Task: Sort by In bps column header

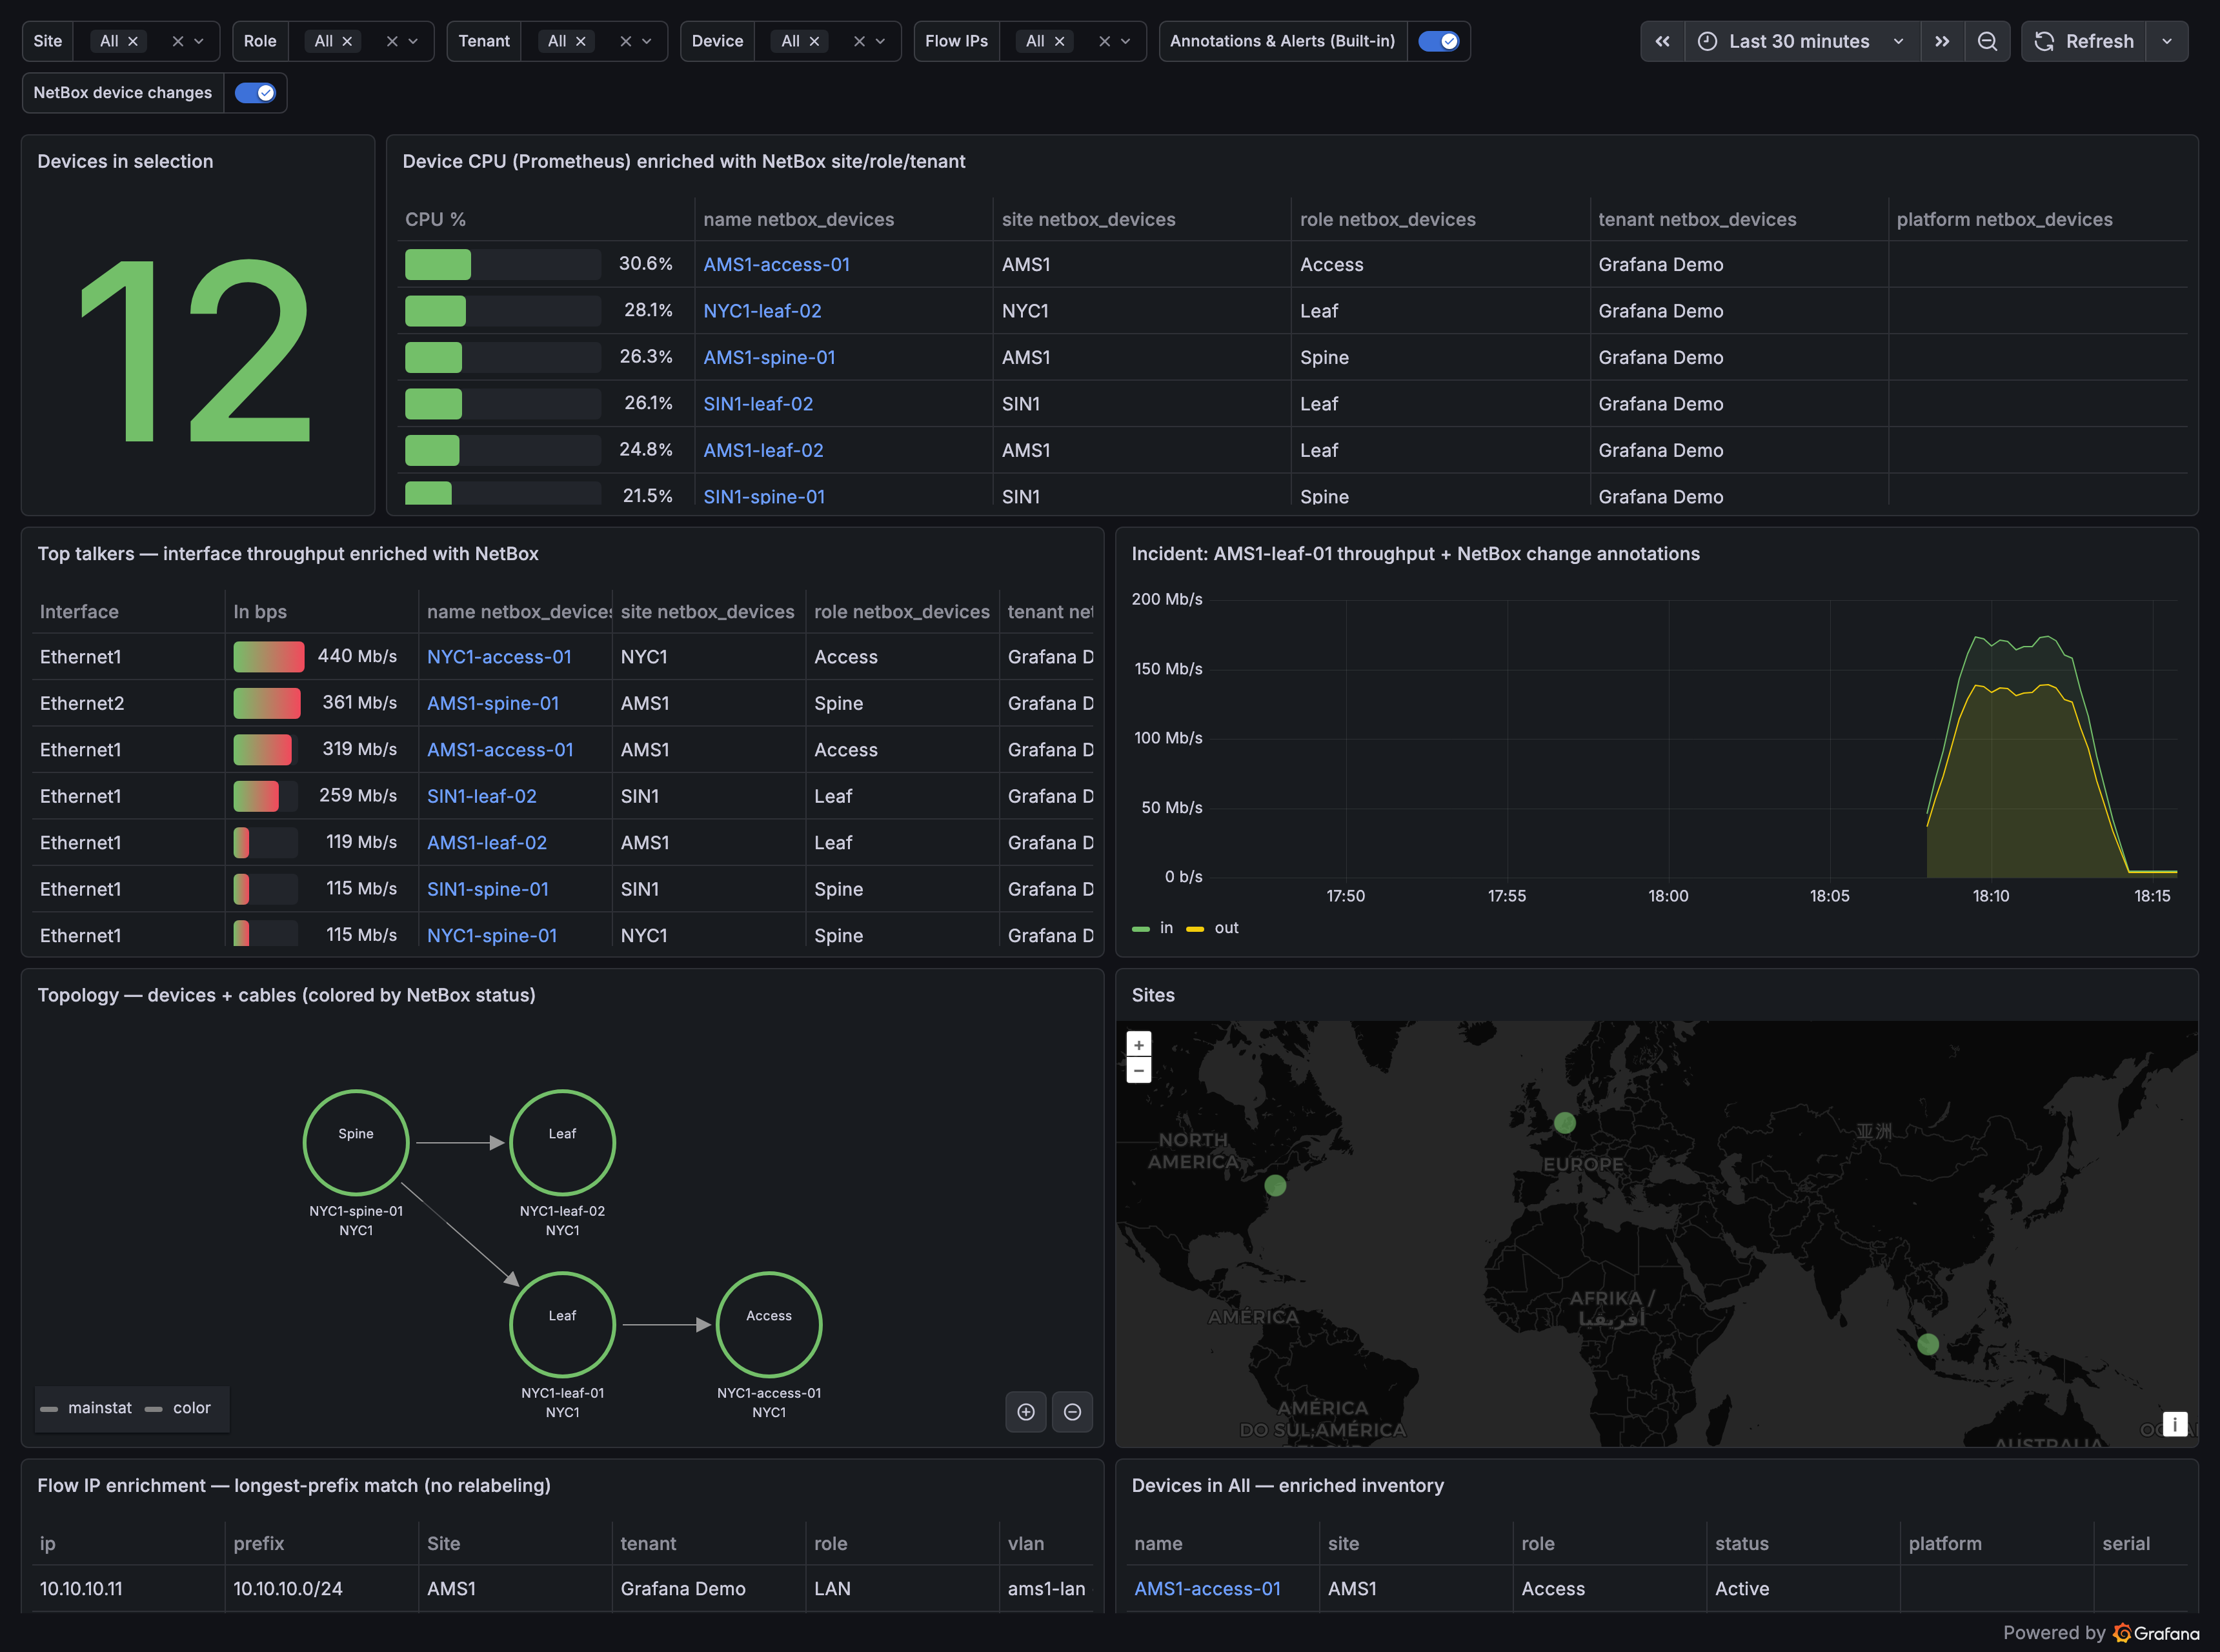Action: point(260,611)
